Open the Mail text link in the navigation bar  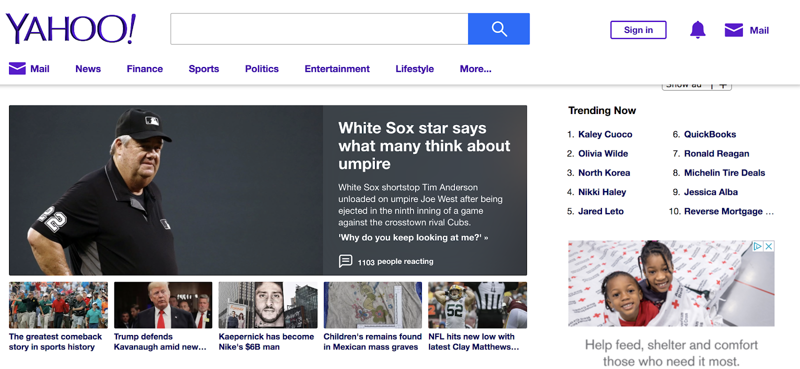(x=40, y=69)
